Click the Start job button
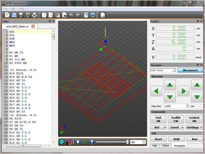The height and width of the screenshot is (154, 205). click(x=158, y=139)
